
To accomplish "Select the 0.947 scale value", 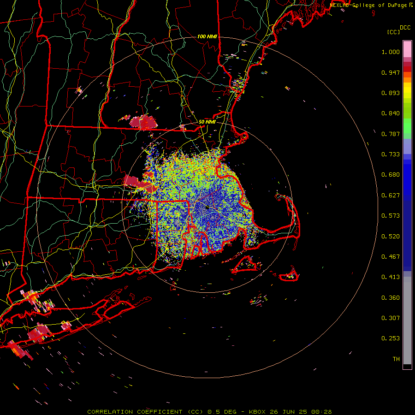I will (391, 72).
